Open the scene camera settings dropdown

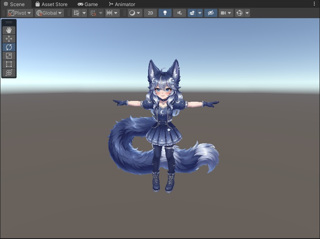click(226, 13)
